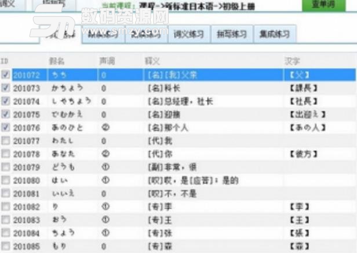Viewport: 357px width, 253px height.
Task: Uncheck the checkbox for row 201076
Action: (x=5, y=127)
